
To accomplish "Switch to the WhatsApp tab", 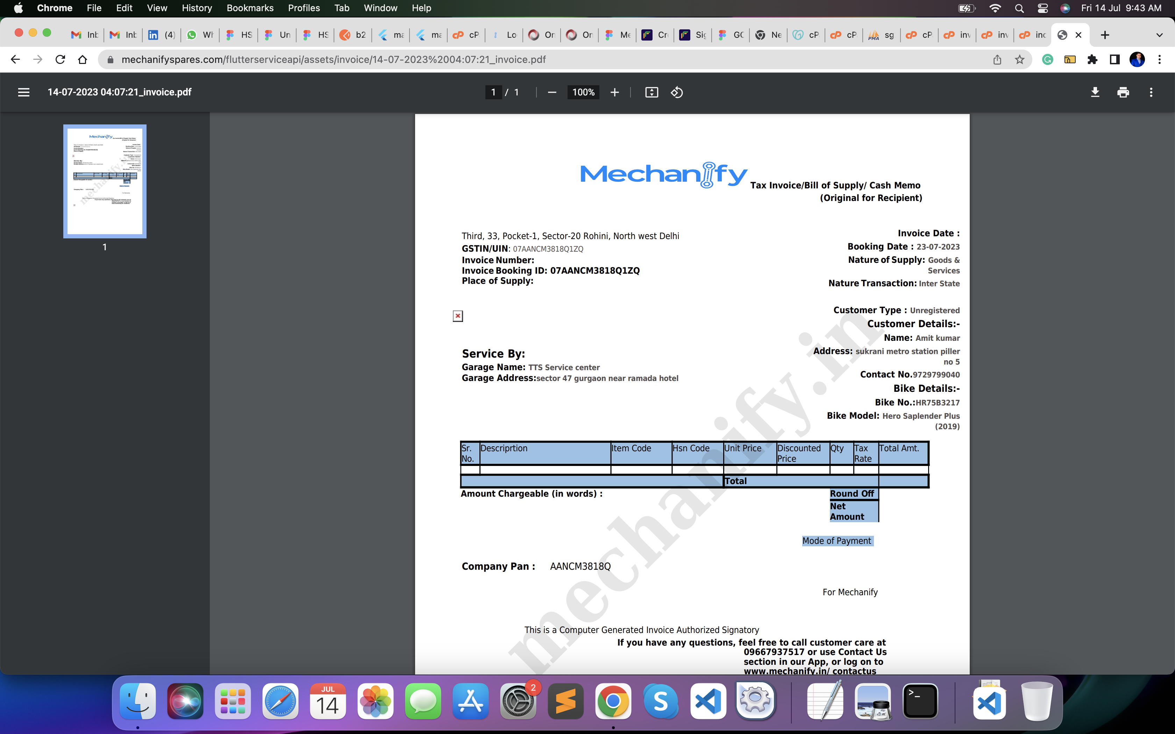I will [x=200, y=35].
